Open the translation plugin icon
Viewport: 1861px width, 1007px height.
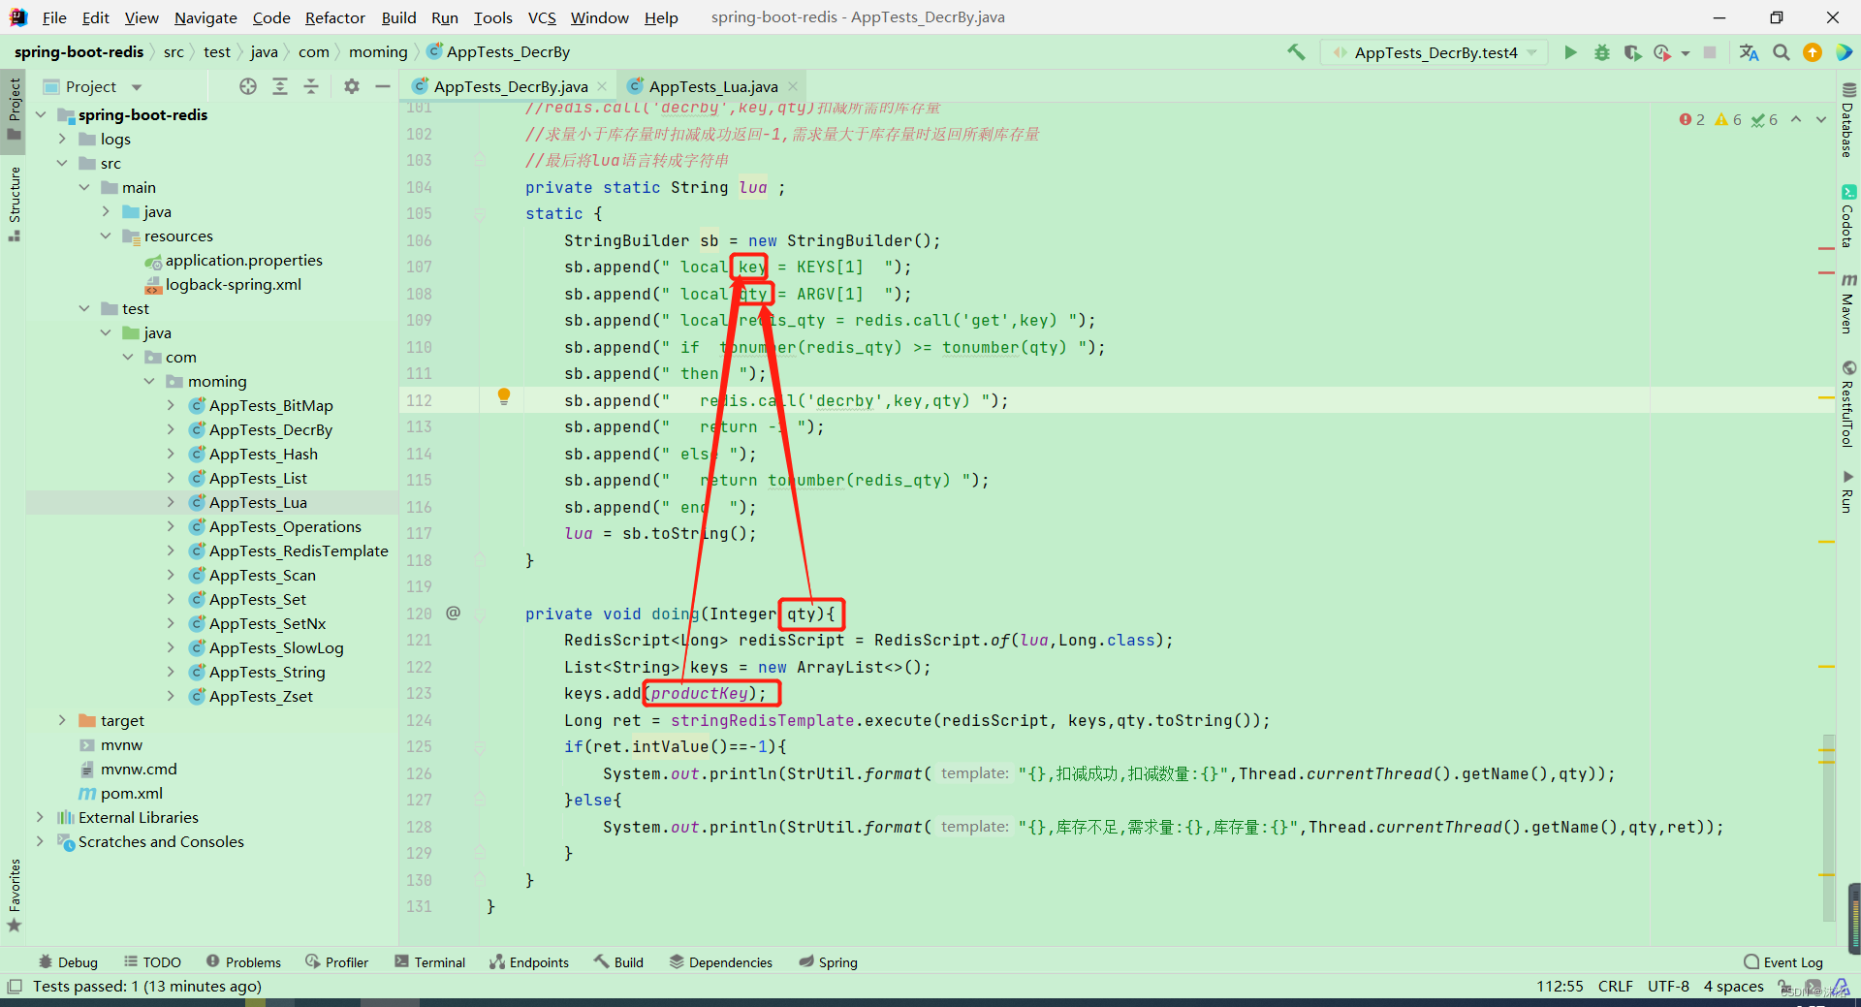(x=1749, y=52)
